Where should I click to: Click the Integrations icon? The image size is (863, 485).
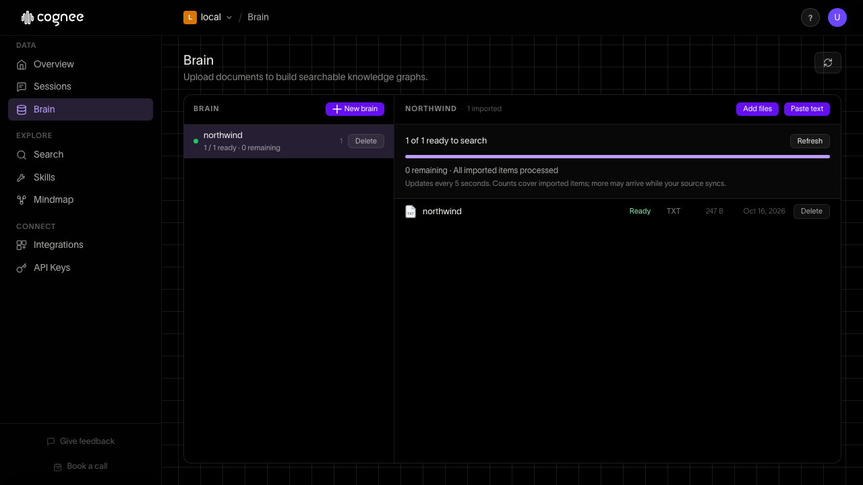tap(22, 245)
